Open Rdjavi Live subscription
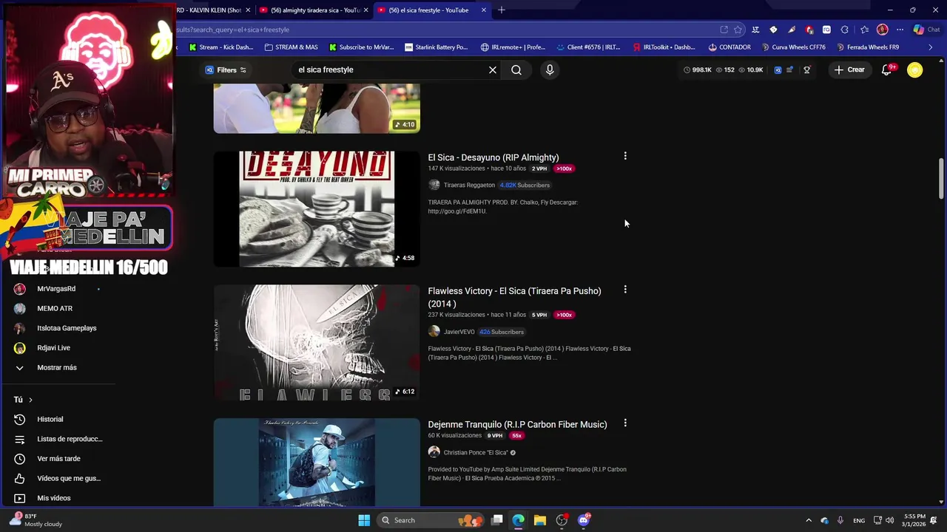 (53, 348)
